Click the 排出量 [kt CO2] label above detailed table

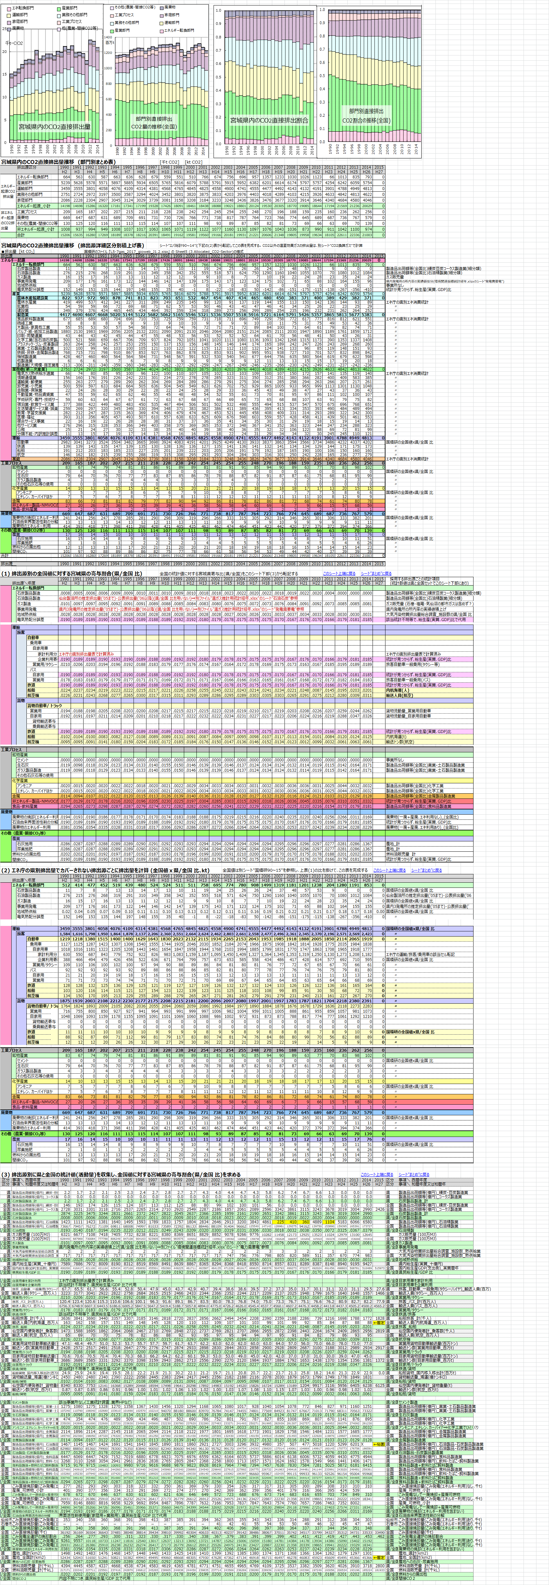click(18, 251)
